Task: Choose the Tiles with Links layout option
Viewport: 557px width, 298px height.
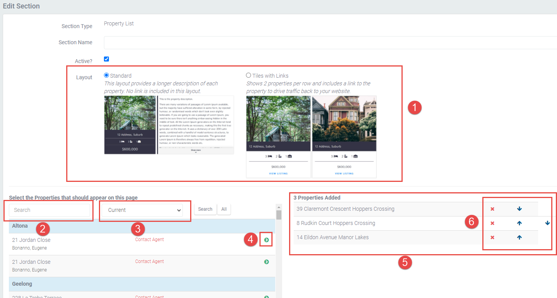Action: click(x=248, y=75)
